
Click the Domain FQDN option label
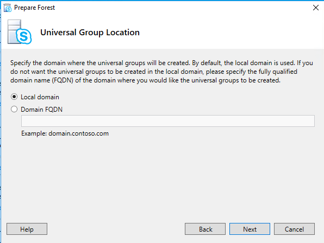coord(41,109)
